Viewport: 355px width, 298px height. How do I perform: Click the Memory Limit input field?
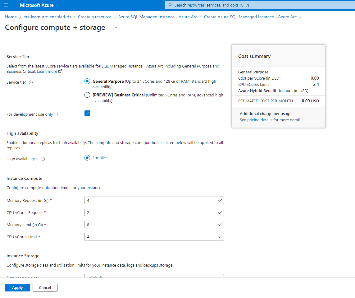[x=154, y=225]
